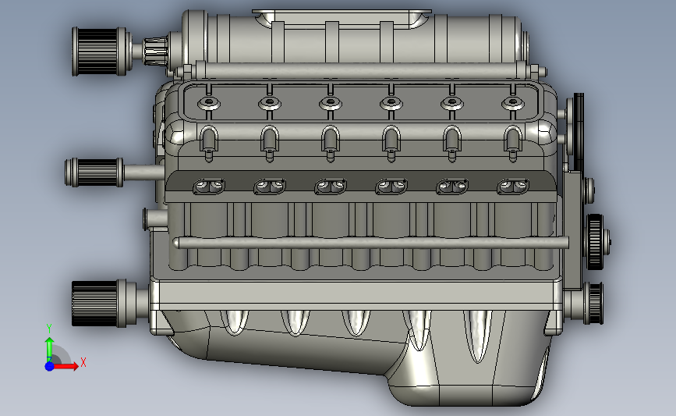Image resolution: width=676 pixels, height=416 pixels.
Task: Select the long horizontal rod across the cylinder block
Action: (x=371, y=243)
